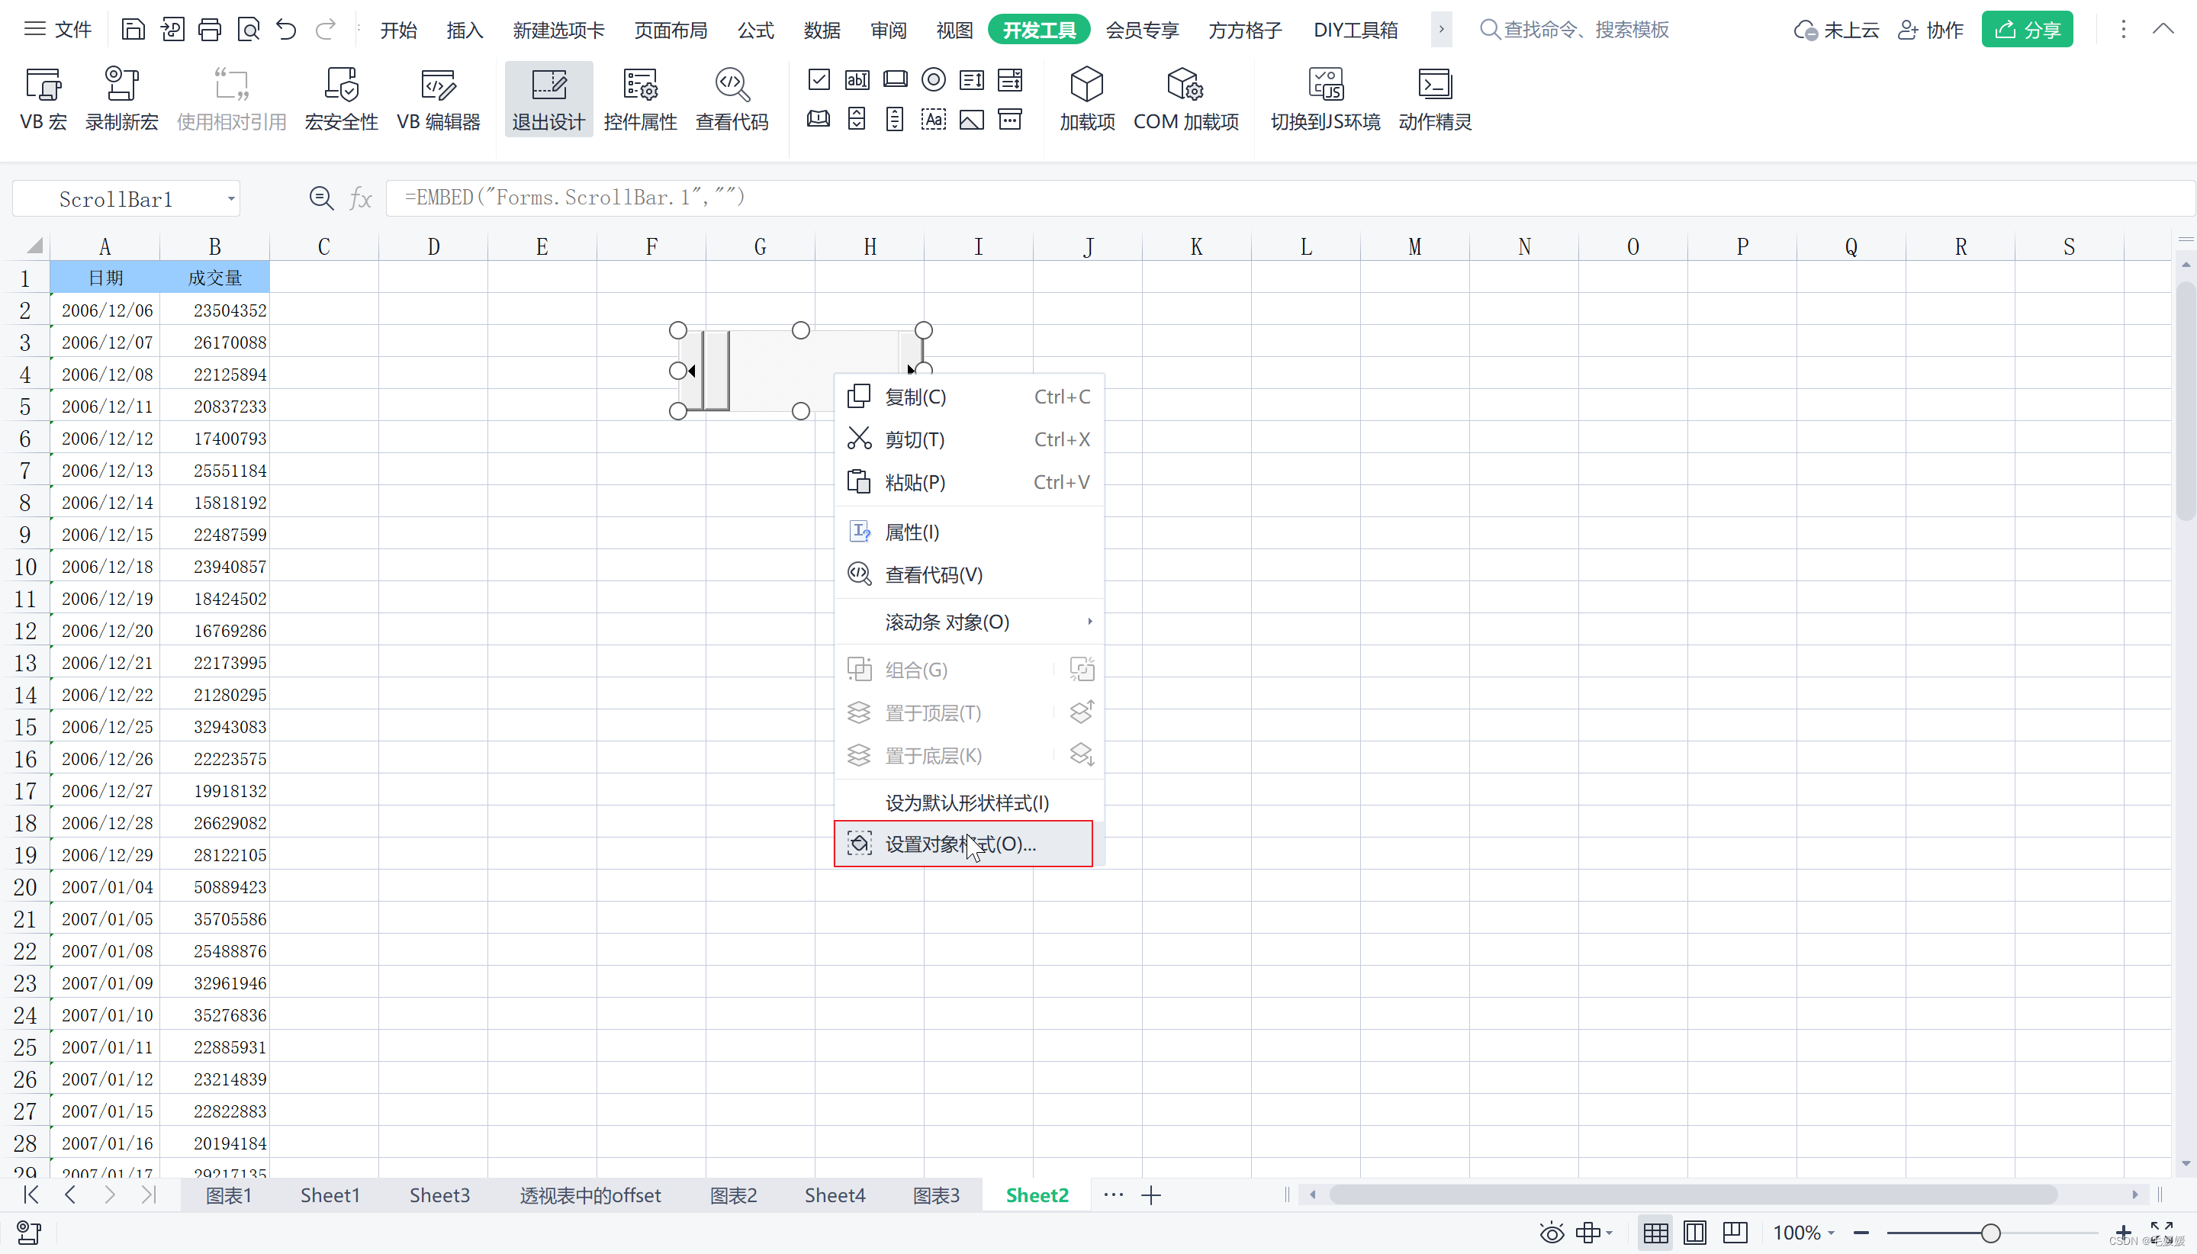Insert checkbox control from ribbon
This screenshot has height=1254, width=2197.
(x=819, y=80)
